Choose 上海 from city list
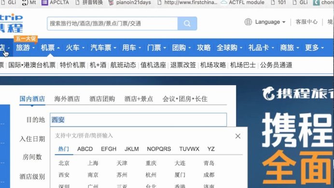This screenshot has width=334, height=188. pos(93,163)
